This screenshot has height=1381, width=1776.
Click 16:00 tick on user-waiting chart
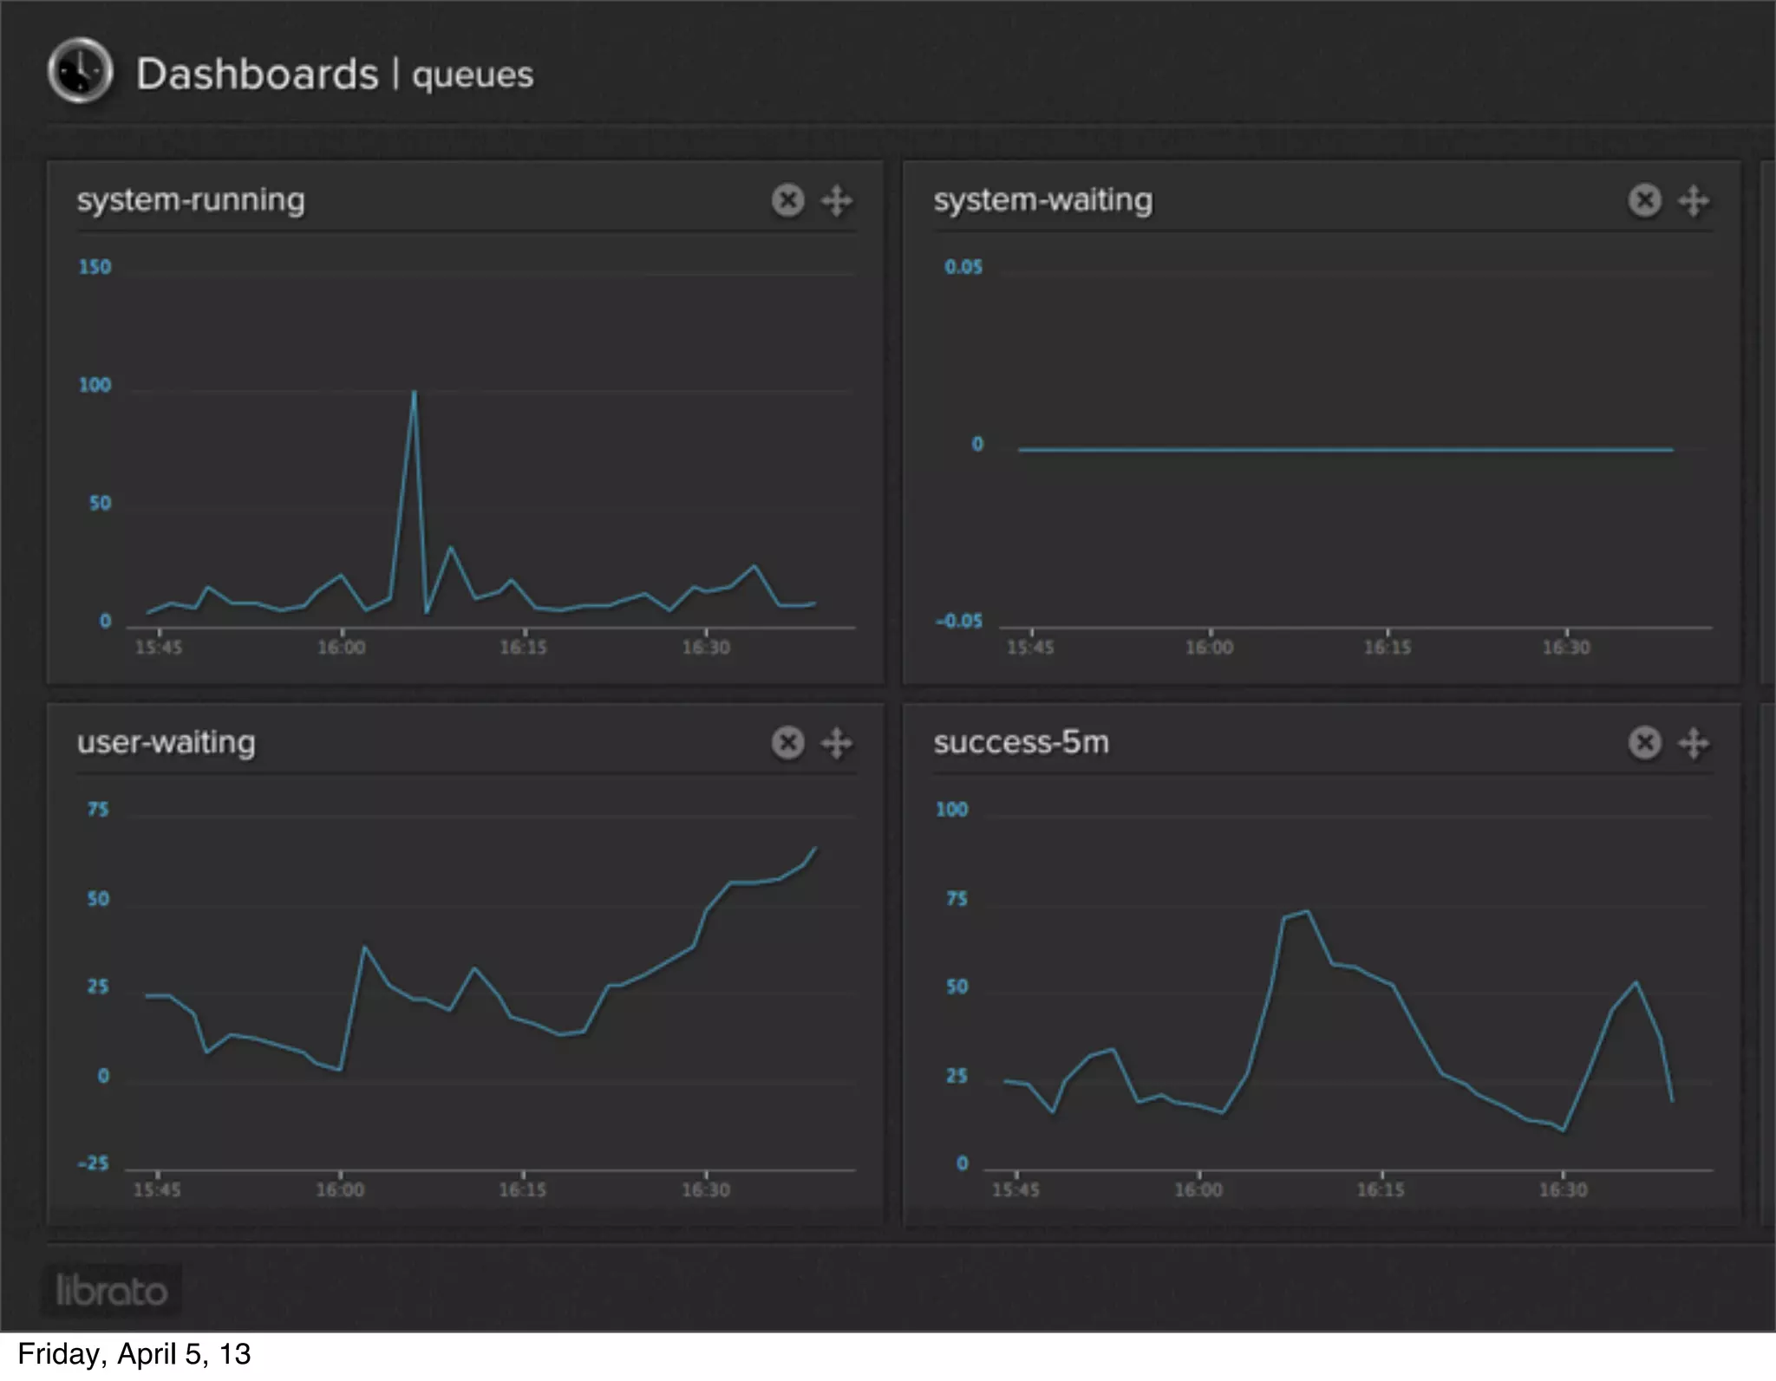click(340, 1189)
